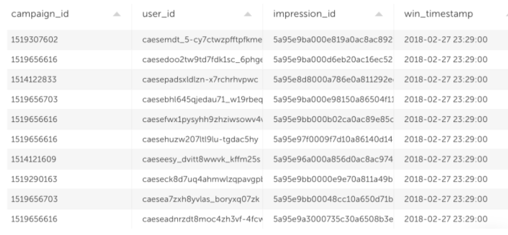508x235 pixels.
Task: Click campaign_id cell 1519290163
Action: coord(34,179)
